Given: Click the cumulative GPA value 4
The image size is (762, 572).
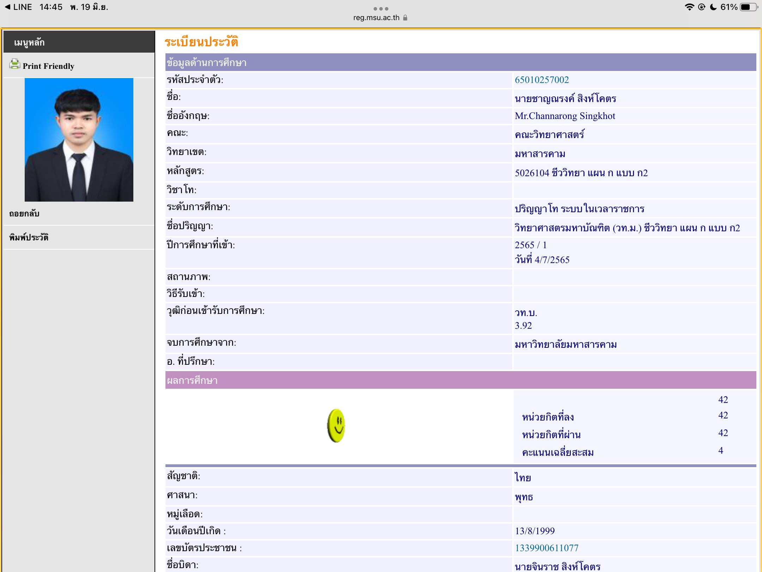Looking at the screenshot, I should pos(721,451).
